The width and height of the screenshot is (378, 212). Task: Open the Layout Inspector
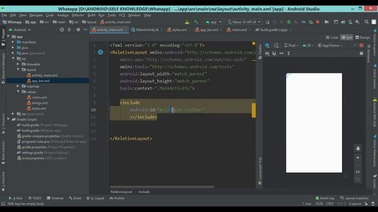[x=354, y=198]
